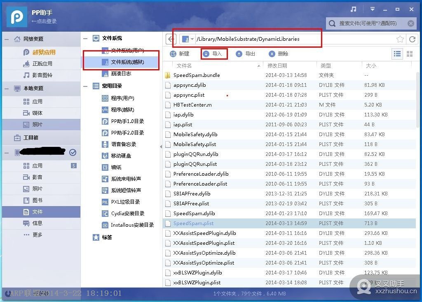This screenshot has width=422, height=302.
Task: Open PP助手2.0目录
Action: click(x=123, y=133)
